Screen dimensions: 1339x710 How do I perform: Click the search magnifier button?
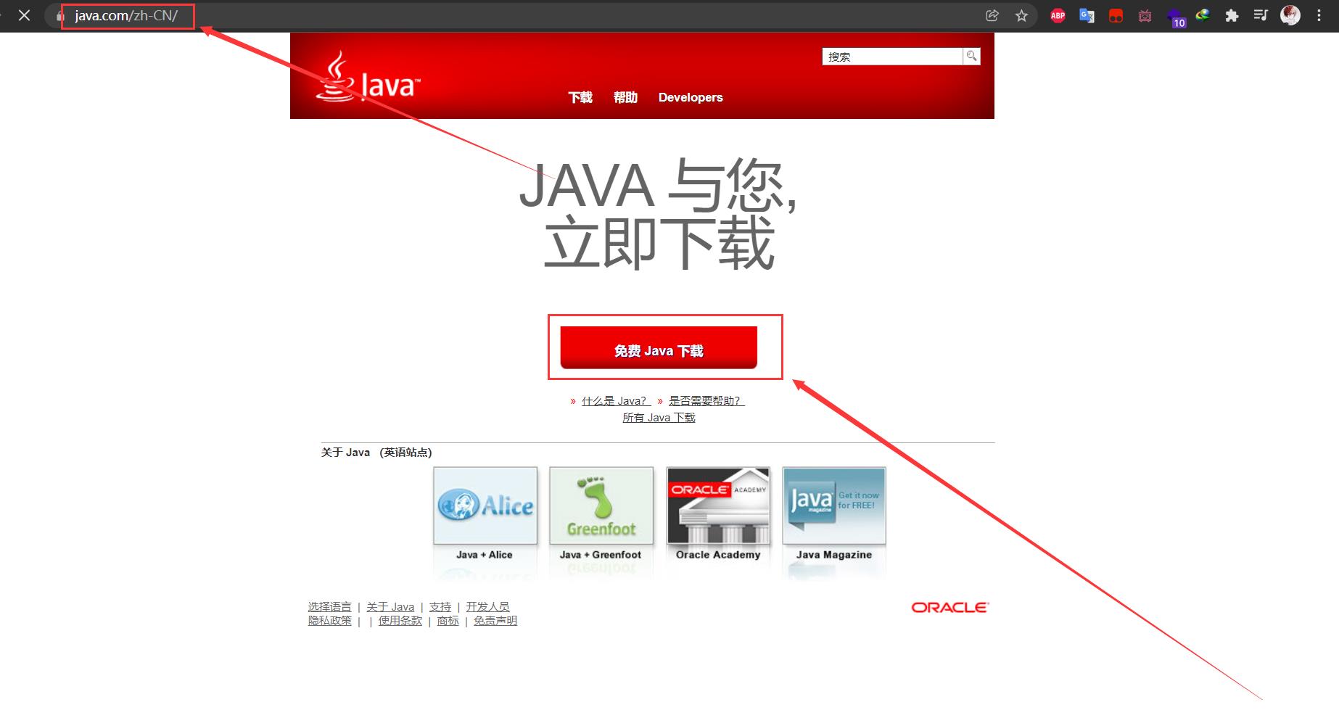971,56
